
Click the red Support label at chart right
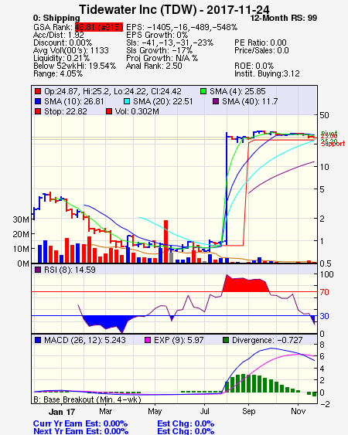pos(333,144)
